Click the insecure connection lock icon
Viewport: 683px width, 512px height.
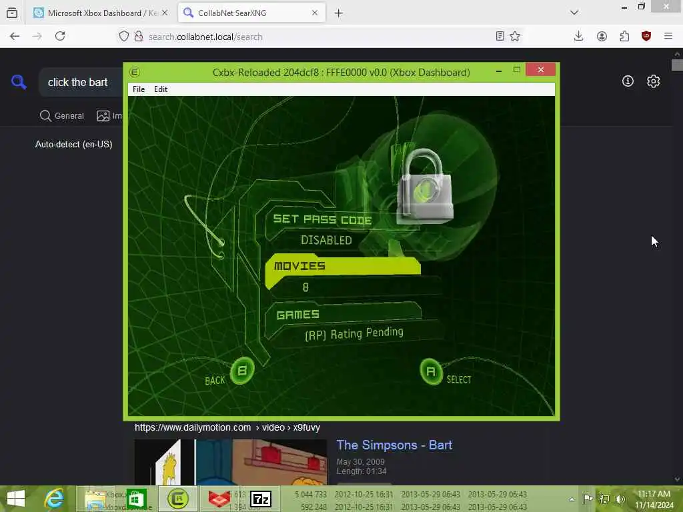click(139, 37)
